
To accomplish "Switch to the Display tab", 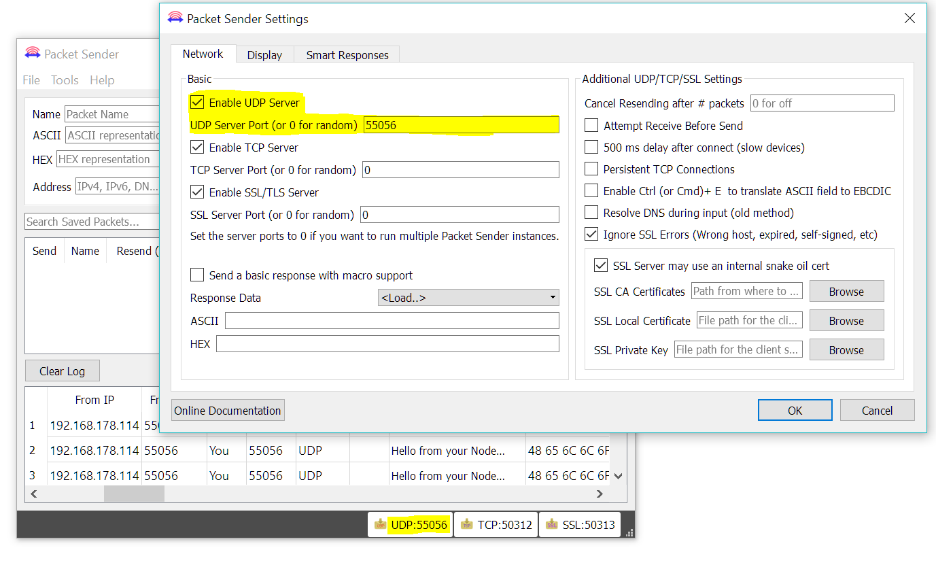I will click(x=264, y=55).
